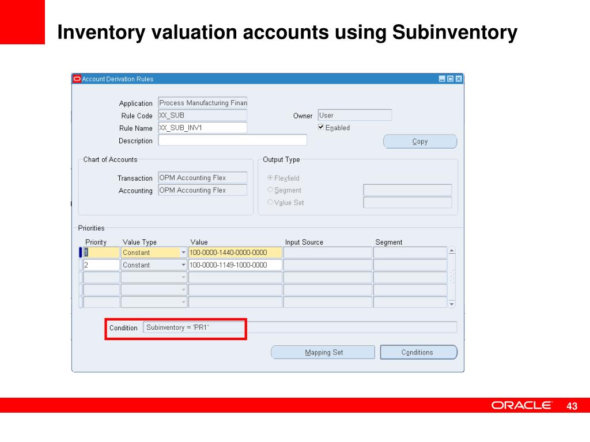Screen dimensions: 590x442
Task: Click Input Source cell for priority 1
Action: (x=327, y=253)
